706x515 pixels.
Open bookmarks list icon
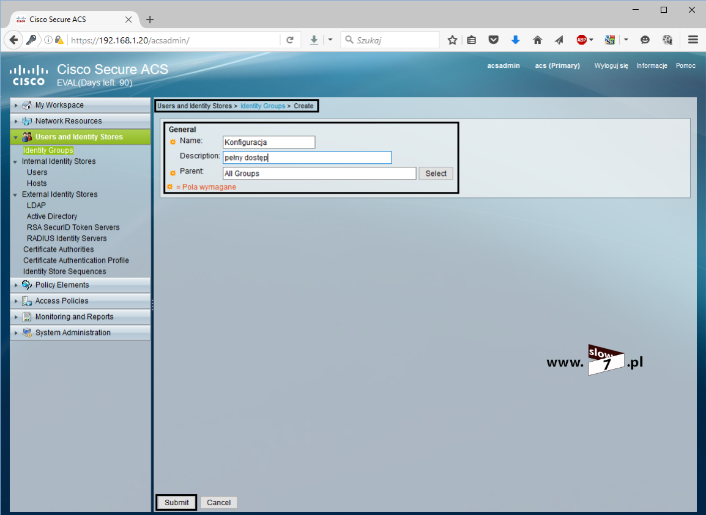472,40
